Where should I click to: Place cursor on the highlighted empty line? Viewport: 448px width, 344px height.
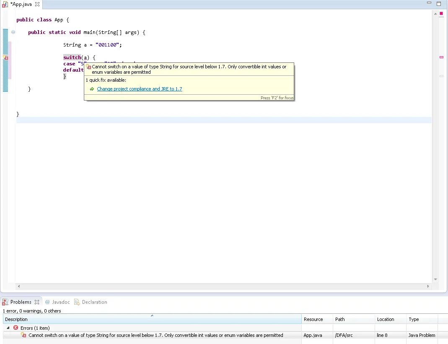click(x=224, y=120)
